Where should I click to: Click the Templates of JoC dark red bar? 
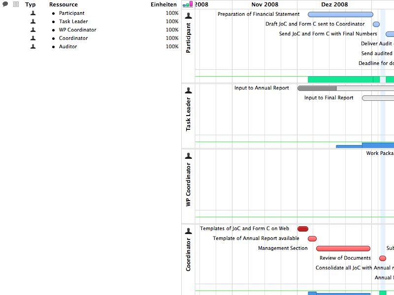pyautogui.click(x=303, y=229)
